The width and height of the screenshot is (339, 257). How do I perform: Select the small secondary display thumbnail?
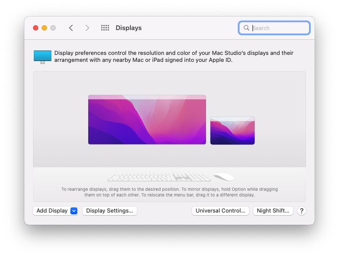point(233,131)
